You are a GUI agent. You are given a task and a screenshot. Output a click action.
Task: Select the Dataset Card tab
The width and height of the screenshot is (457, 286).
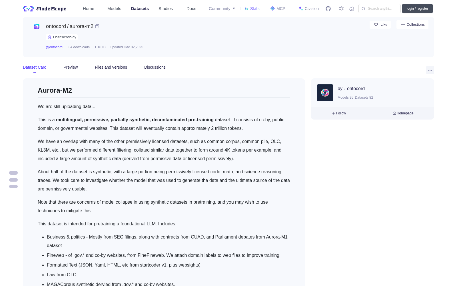pos(35,67)
